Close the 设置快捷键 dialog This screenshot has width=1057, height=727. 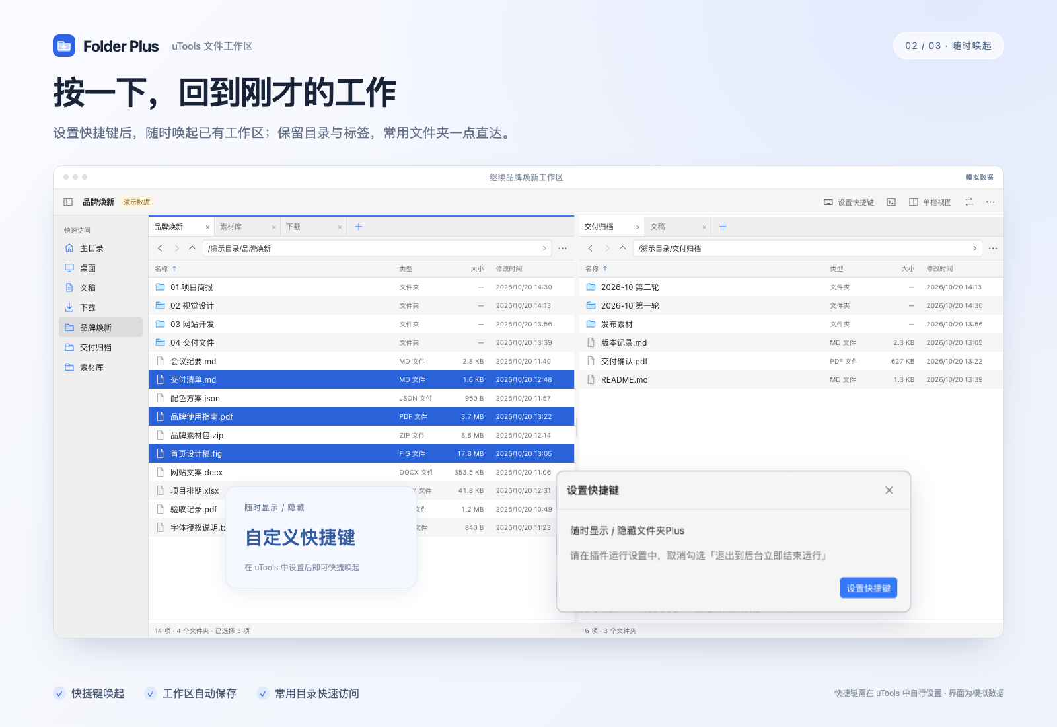coord(889,490)
